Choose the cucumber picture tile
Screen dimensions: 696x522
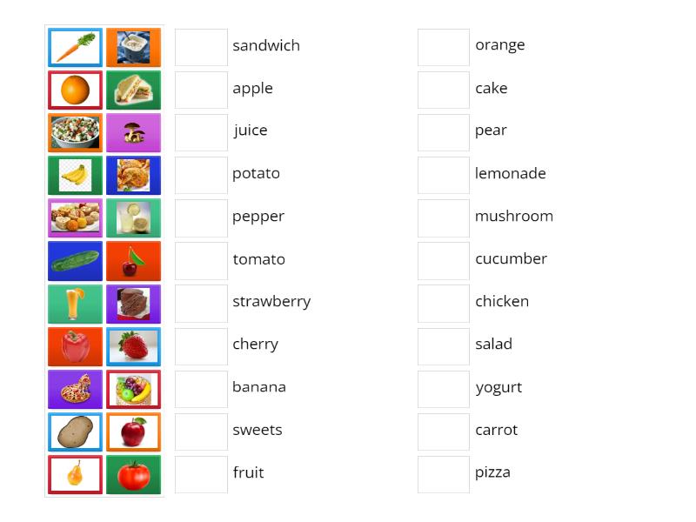[75, 260]
